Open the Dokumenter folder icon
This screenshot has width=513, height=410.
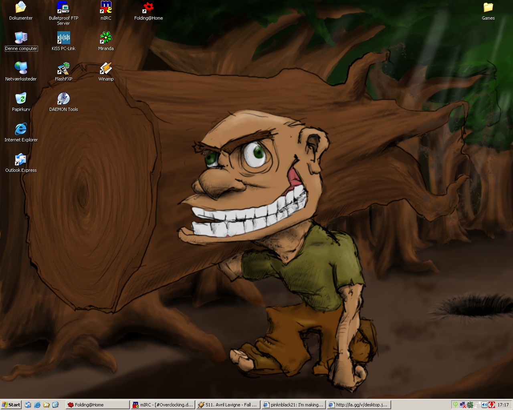pyautogui.click(x=21, y=11)
